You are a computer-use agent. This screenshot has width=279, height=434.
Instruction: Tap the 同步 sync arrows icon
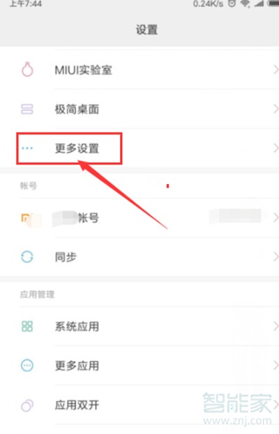point(27,257)
